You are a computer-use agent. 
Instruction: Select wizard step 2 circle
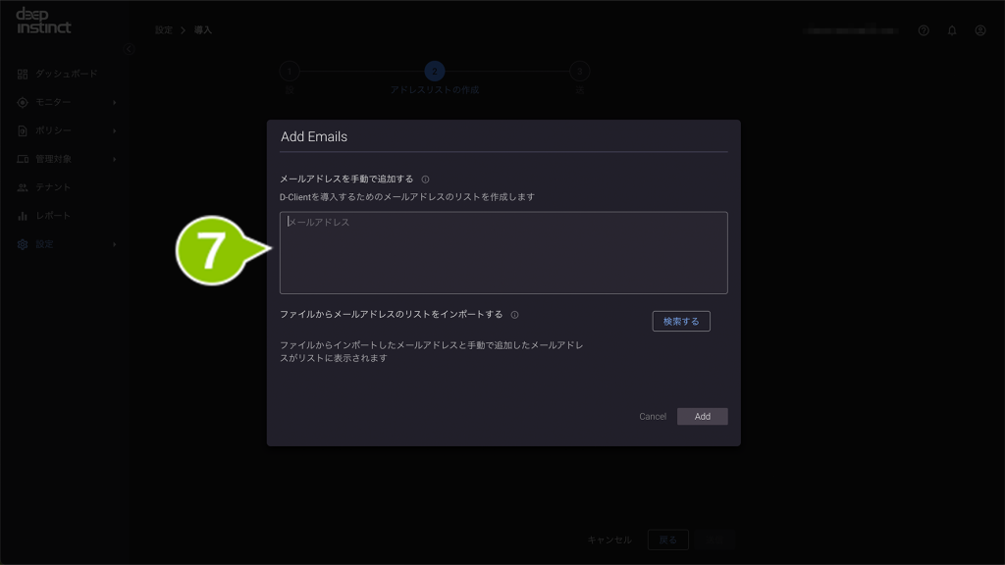[435, 71]
